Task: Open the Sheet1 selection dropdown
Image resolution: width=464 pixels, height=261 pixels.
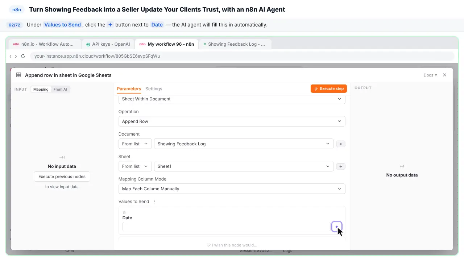Action: coord(244,166)
